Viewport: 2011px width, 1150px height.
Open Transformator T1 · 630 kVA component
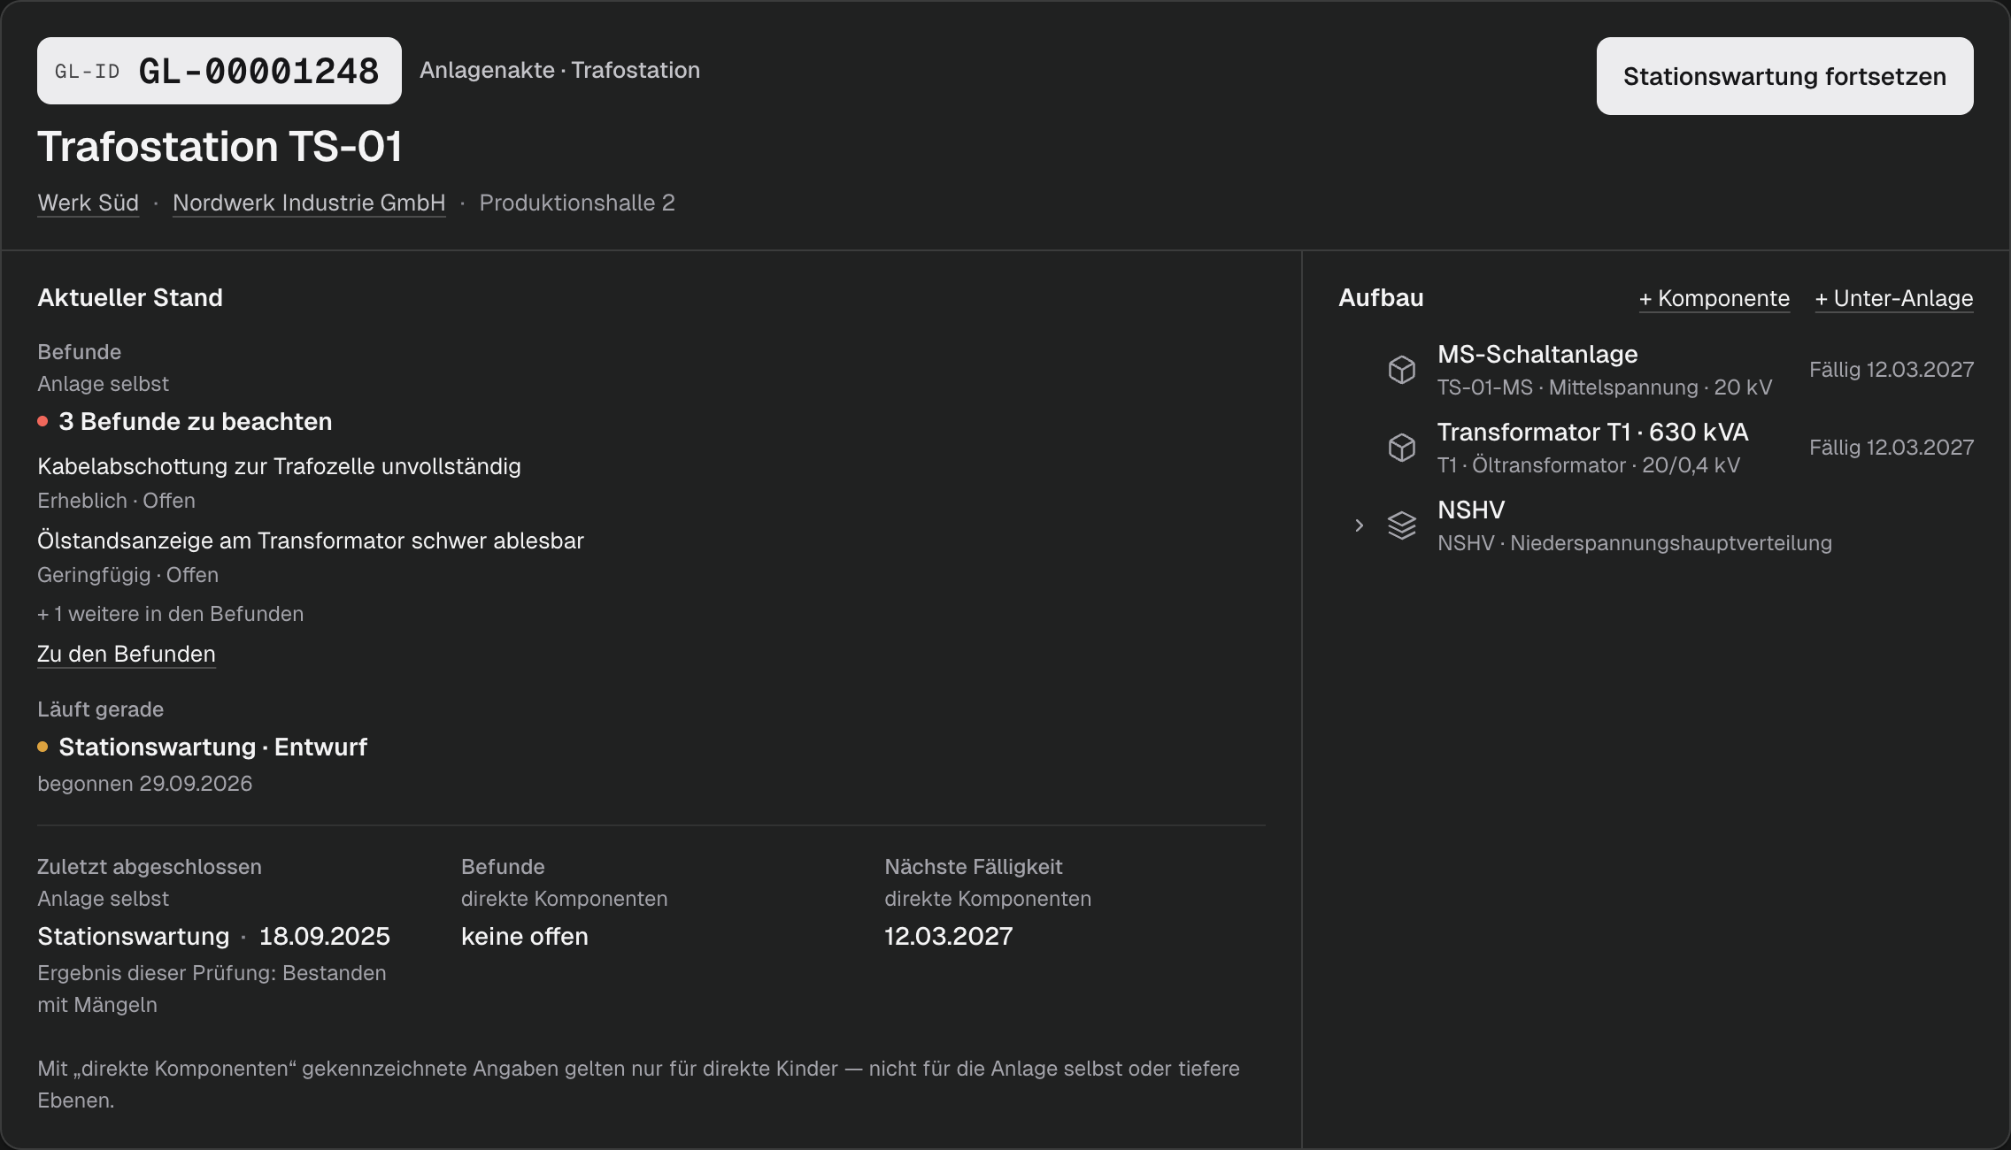pyautogui.click(x=1592, y=432)
